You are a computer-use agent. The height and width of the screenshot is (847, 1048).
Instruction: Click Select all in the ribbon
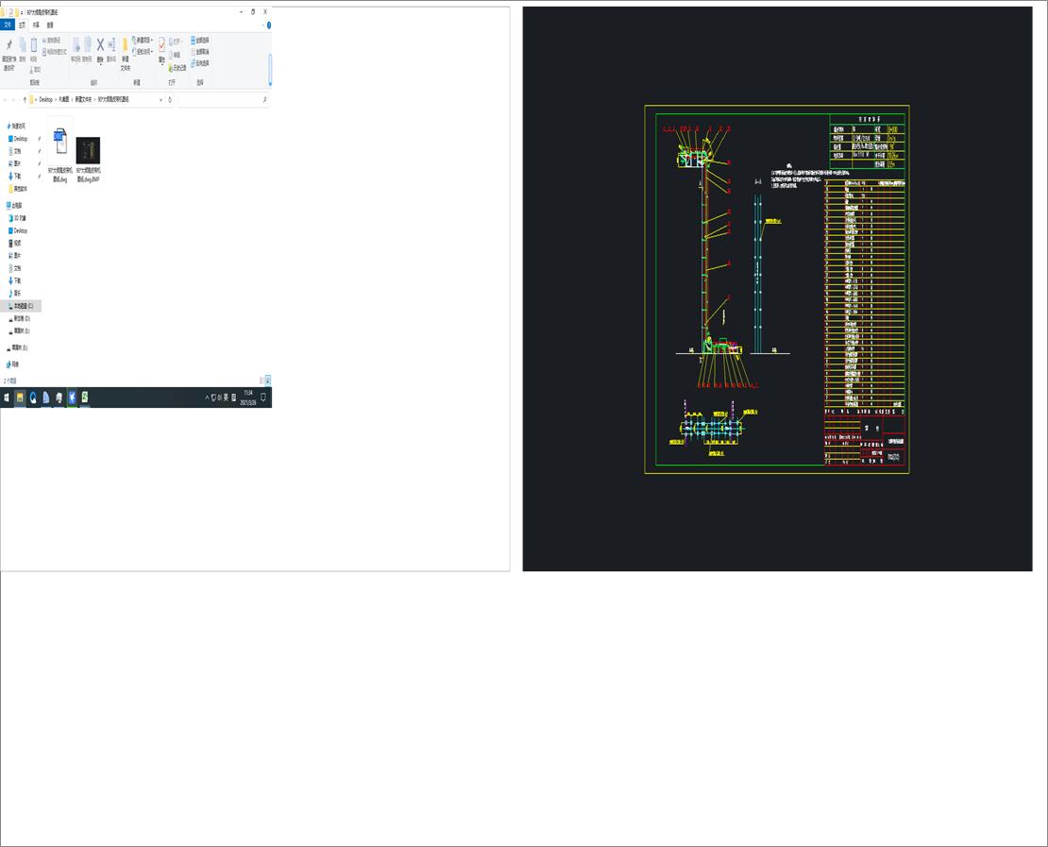point(200,40)
